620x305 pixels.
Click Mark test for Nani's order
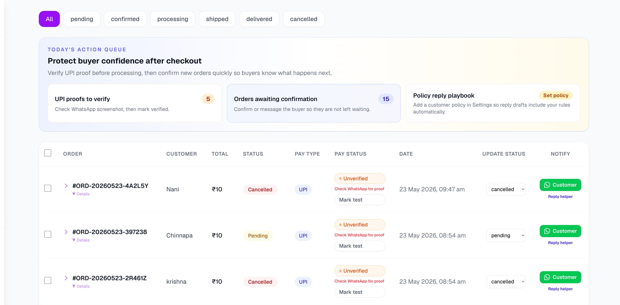(360, 200)
